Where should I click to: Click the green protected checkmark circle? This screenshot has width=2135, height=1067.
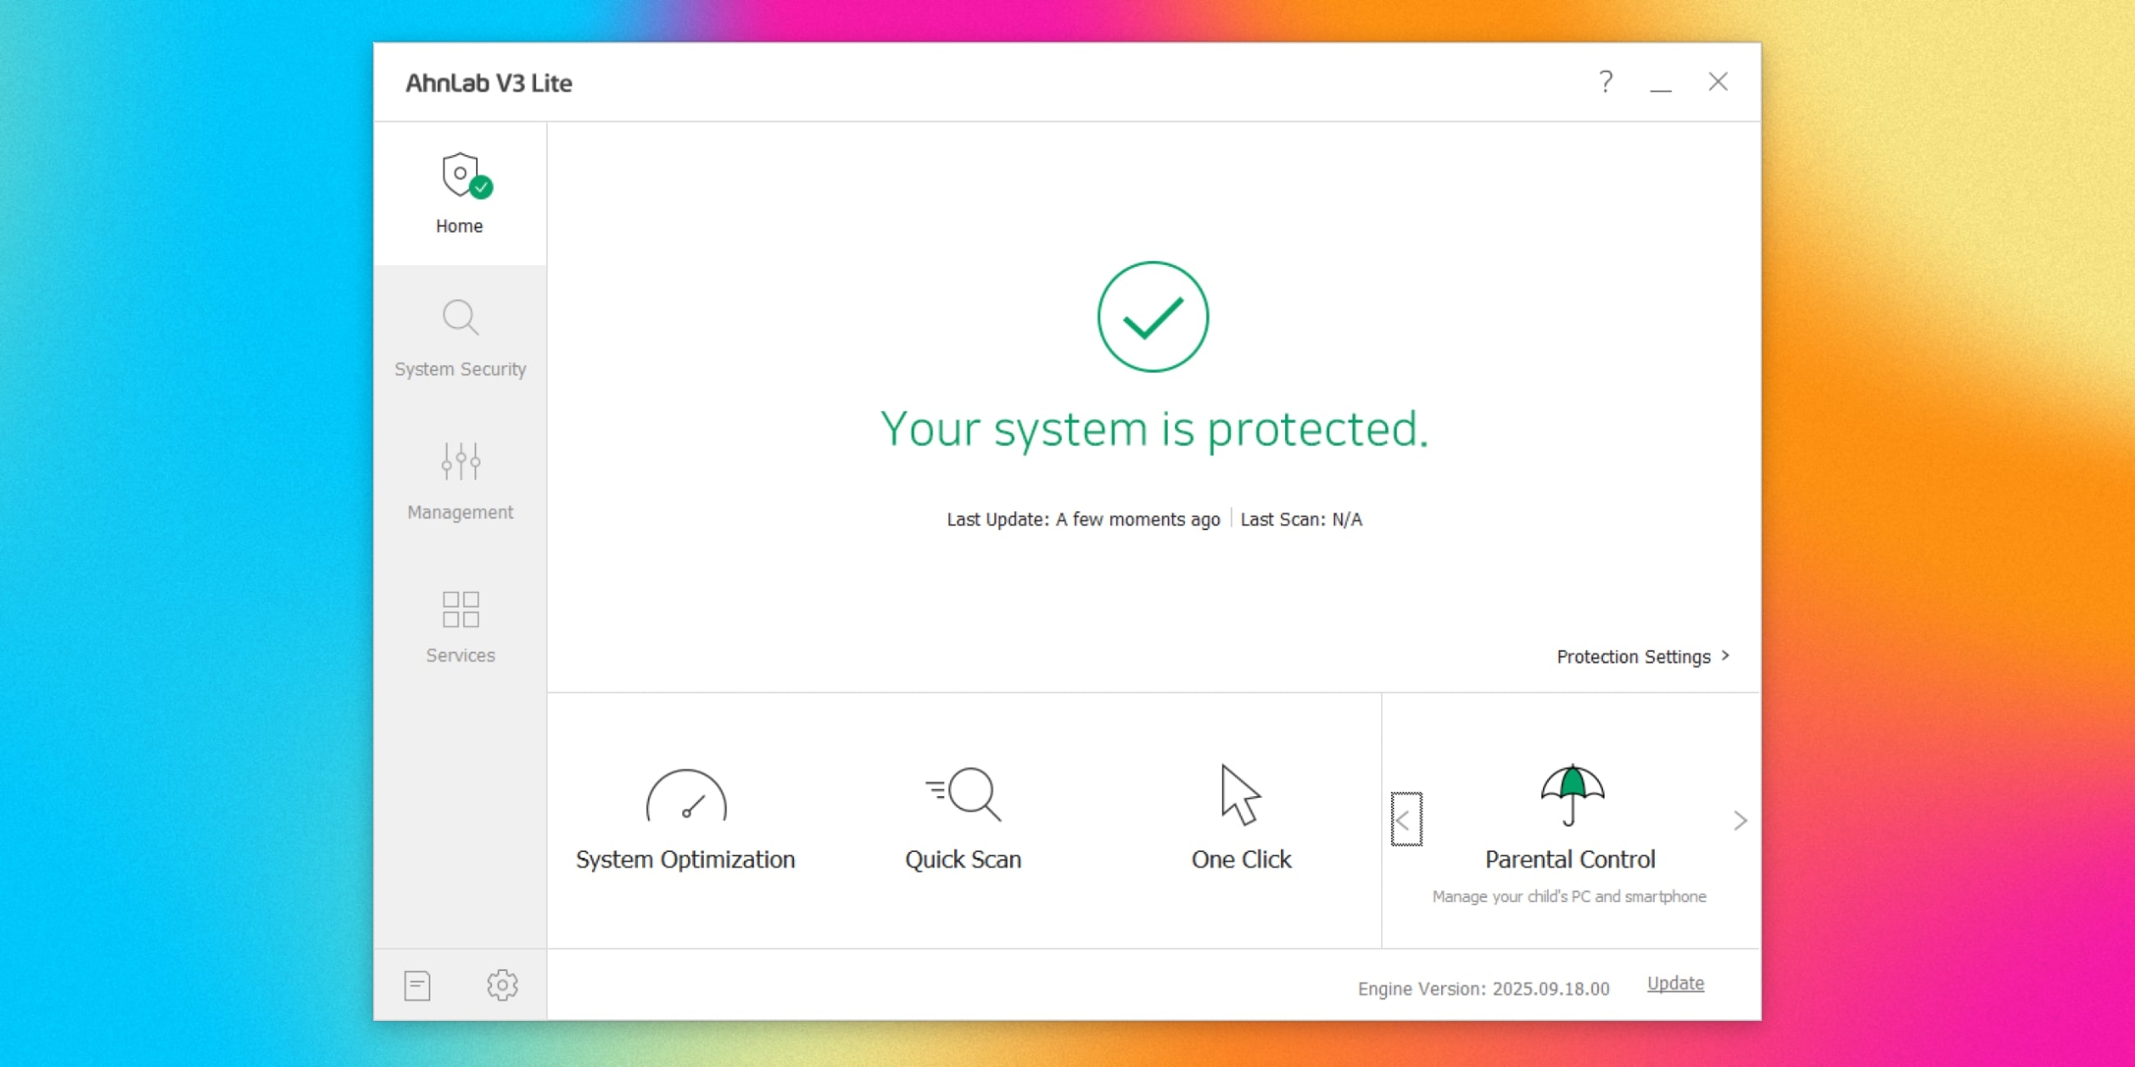pyautogui.click(x=1153, y=317)
